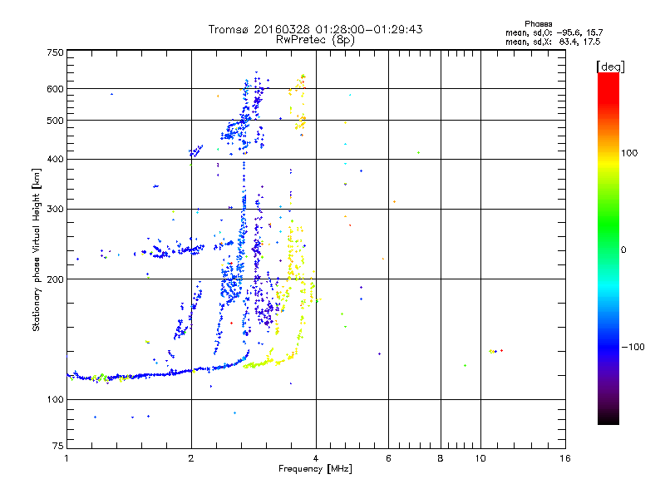Click the plot title 'Tromsø 20160328 01:28:00-01:29:43'
665x499 pixels.
coord(315,29)
